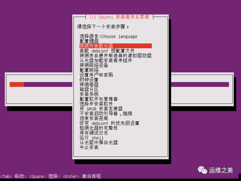241x181 pixels.
Task: Select 将 GRUB 安装至硬盘
Action: pos(101,109)
